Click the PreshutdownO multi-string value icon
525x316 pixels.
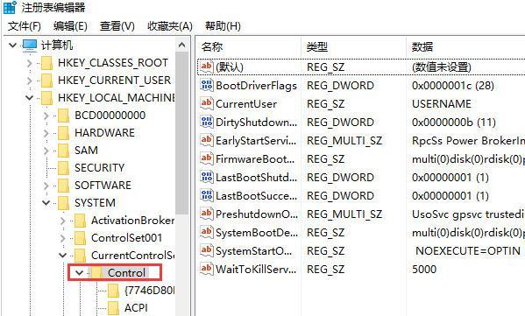(x=206, y=214)
